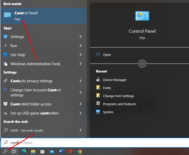Expand Change User Account Control arrow
Viewport: 189px width, 155px height.
click(80, 92)
